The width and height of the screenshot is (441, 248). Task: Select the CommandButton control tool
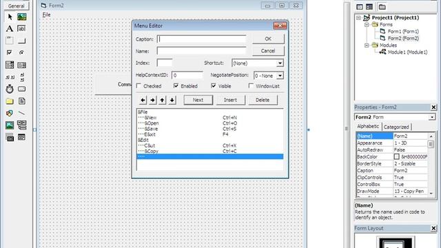pyautogui.click(x=21, y=41)
